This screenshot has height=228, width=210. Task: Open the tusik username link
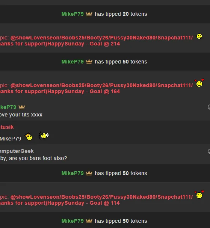click(7, 127)
